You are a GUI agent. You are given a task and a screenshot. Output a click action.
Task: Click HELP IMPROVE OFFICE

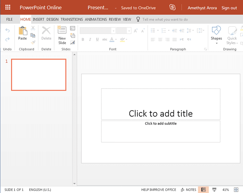pyautogui.click(x=159, y=190)
